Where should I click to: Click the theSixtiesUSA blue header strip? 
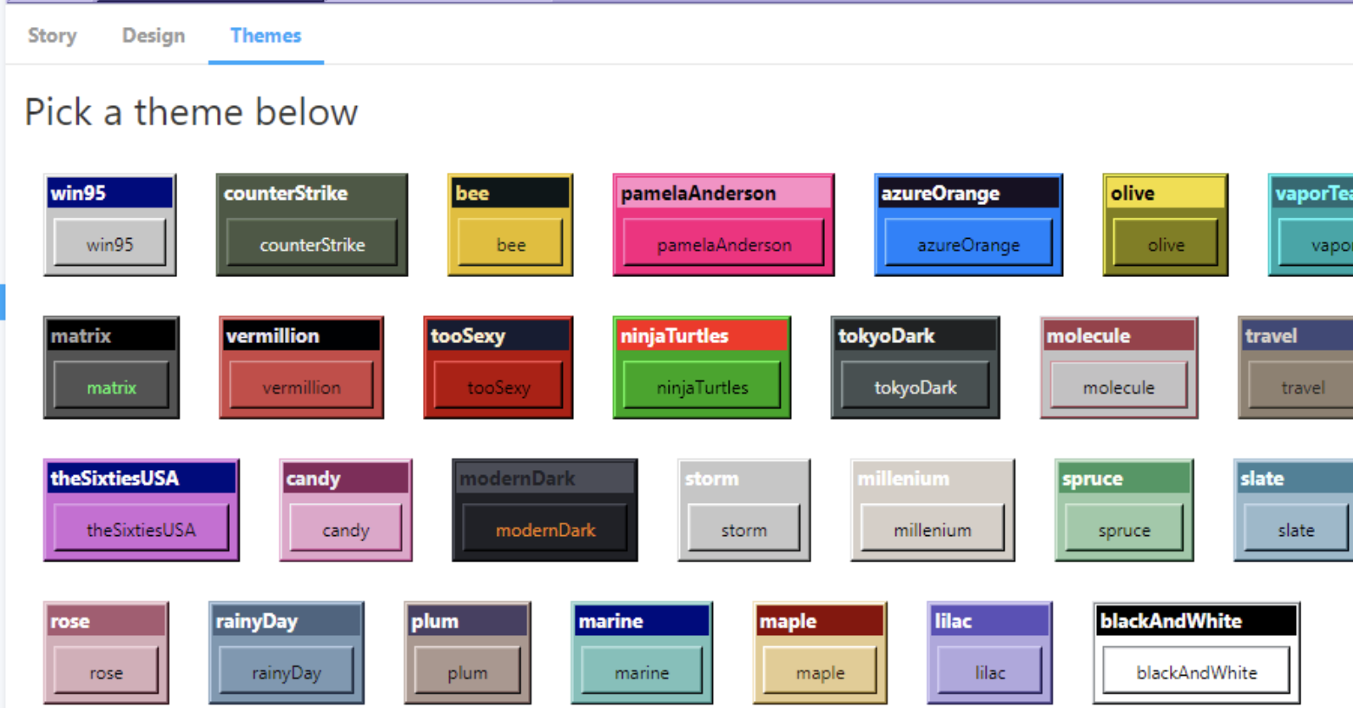(141, 478)
